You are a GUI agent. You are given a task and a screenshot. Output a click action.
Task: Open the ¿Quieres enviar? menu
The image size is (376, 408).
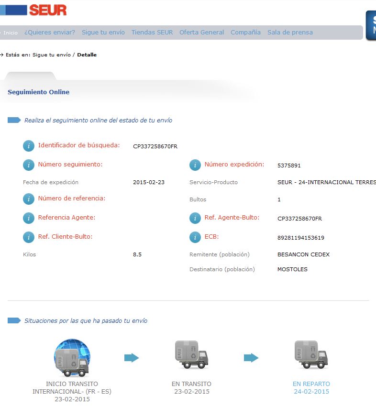pyautogui.click(x=50, y=32)
